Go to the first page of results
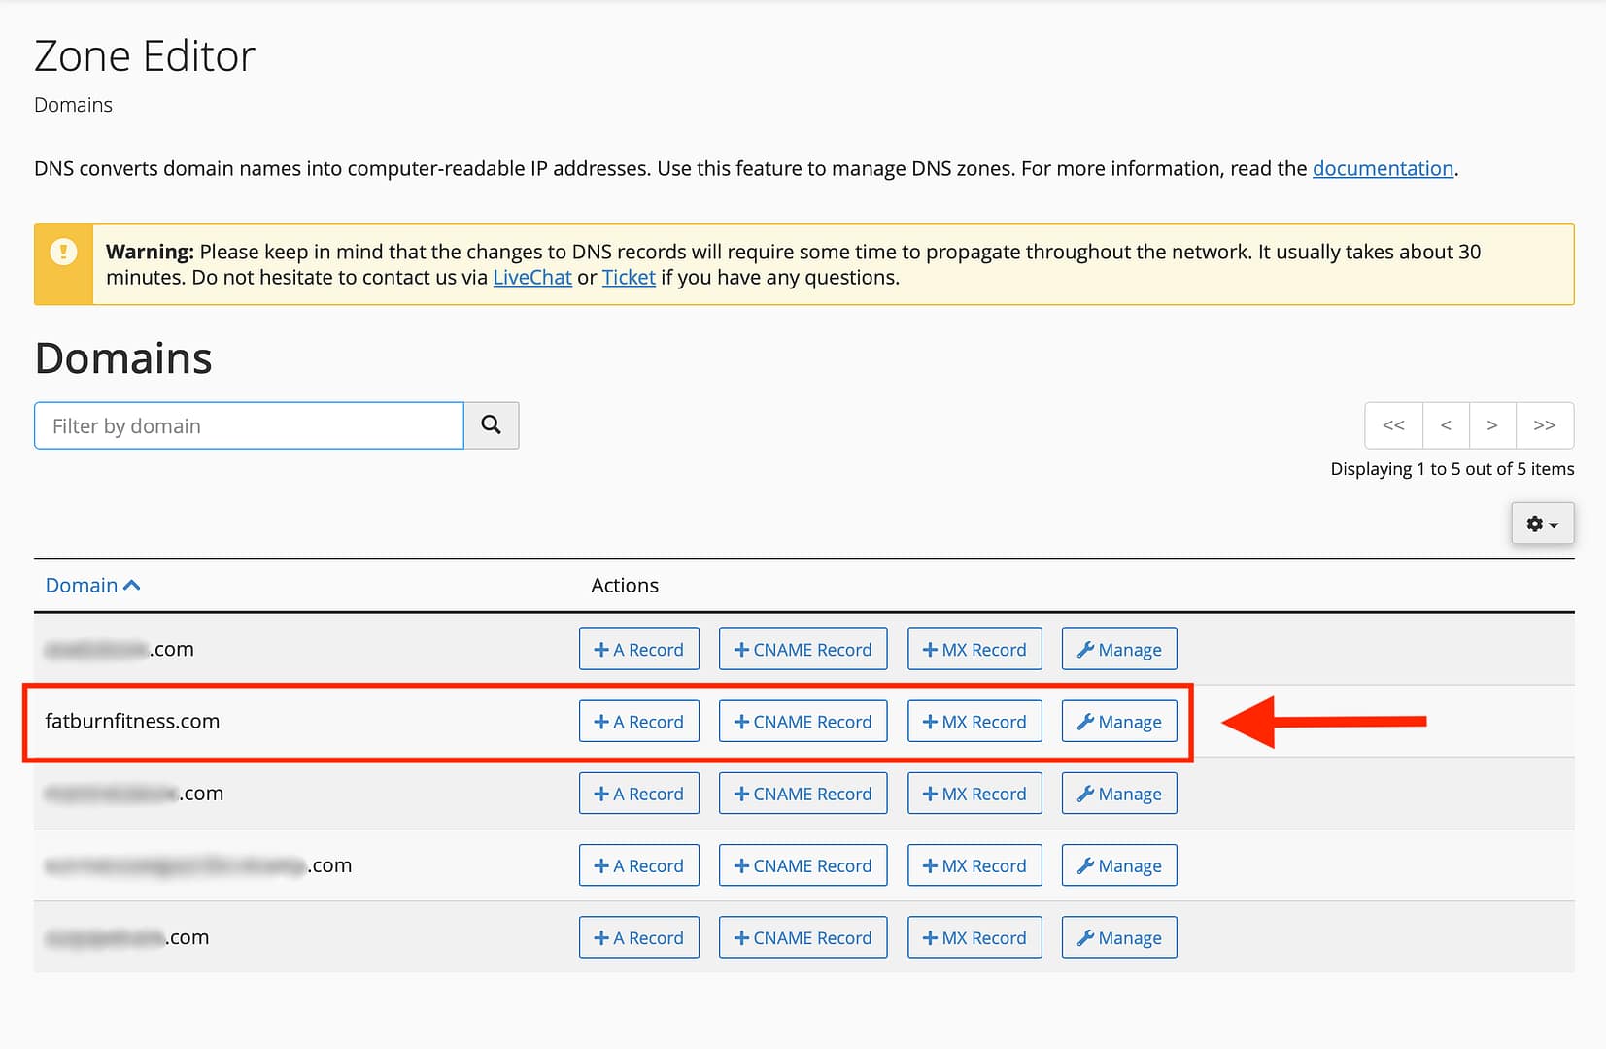 click(x=1393, y=425)
